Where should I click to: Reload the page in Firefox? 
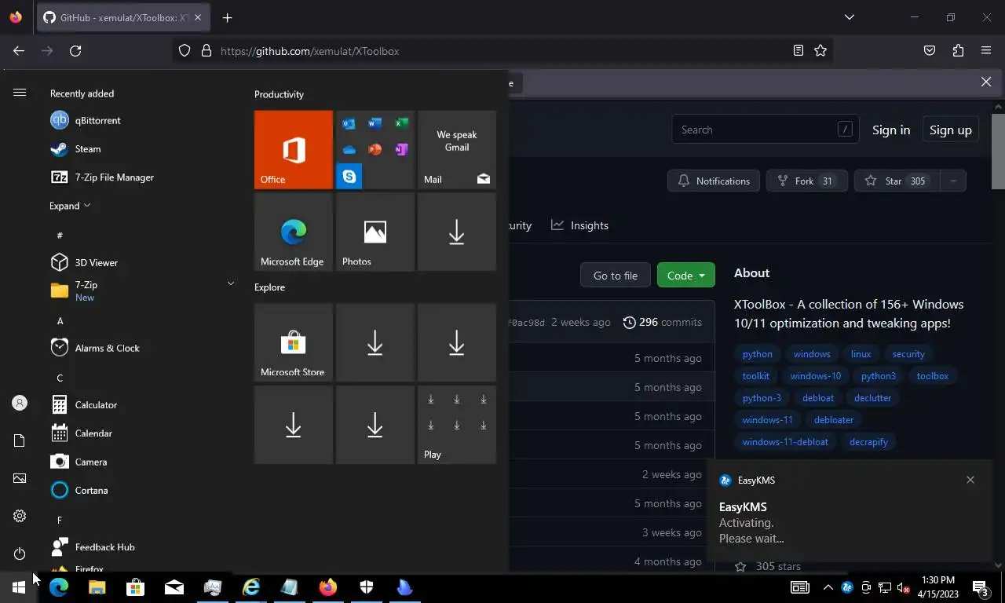(x=75, y=51)
